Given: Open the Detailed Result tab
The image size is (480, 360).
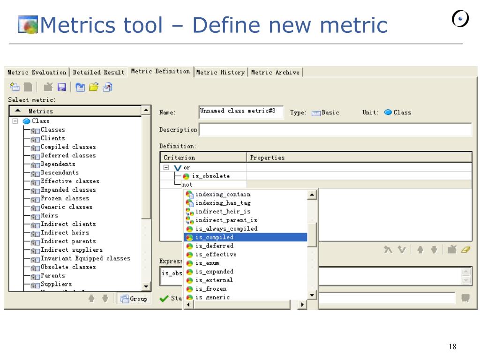Looking at the screenshot, I should click(x=98, y=73).
